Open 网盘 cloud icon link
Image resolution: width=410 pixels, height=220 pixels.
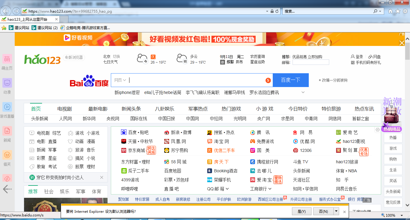tap(375, 57)
